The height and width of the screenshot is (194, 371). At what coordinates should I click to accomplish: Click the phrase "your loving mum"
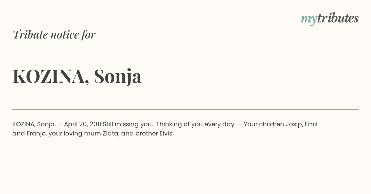[75, 134]
